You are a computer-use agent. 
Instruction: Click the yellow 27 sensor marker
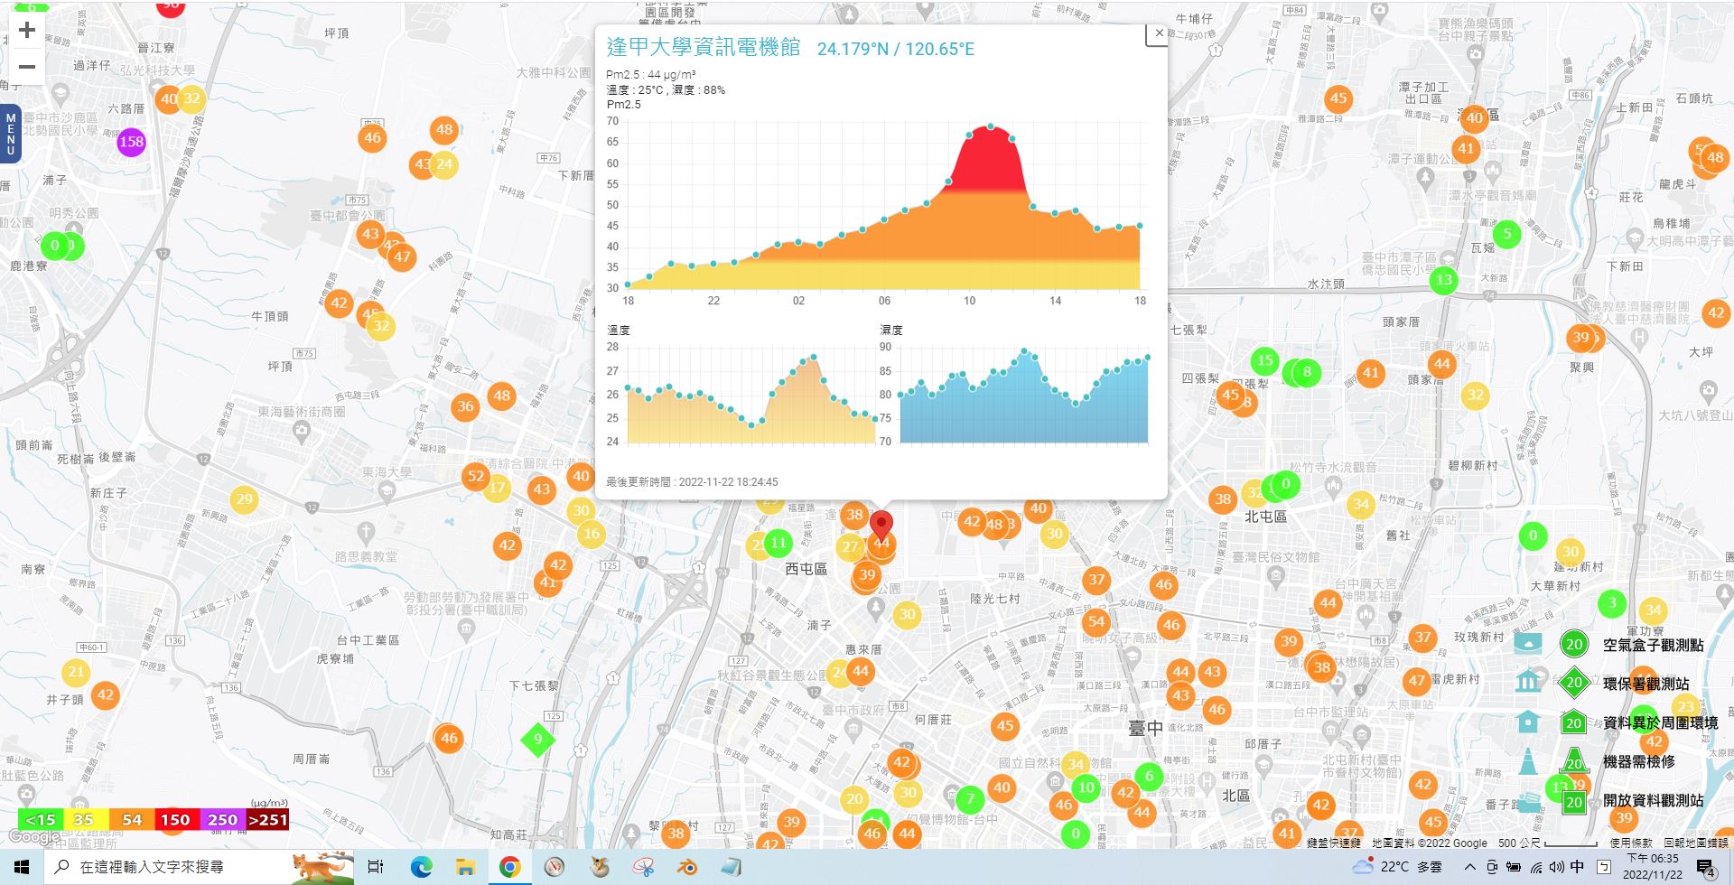click(850, 546)
